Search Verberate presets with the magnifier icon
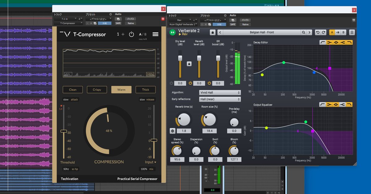The width and height of the screenshot is (371, 194). click(x=304, y=32)
